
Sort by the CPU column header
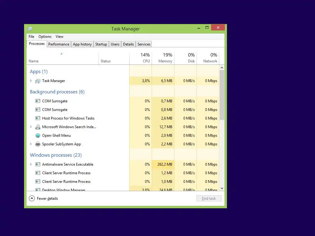[141, 58]
